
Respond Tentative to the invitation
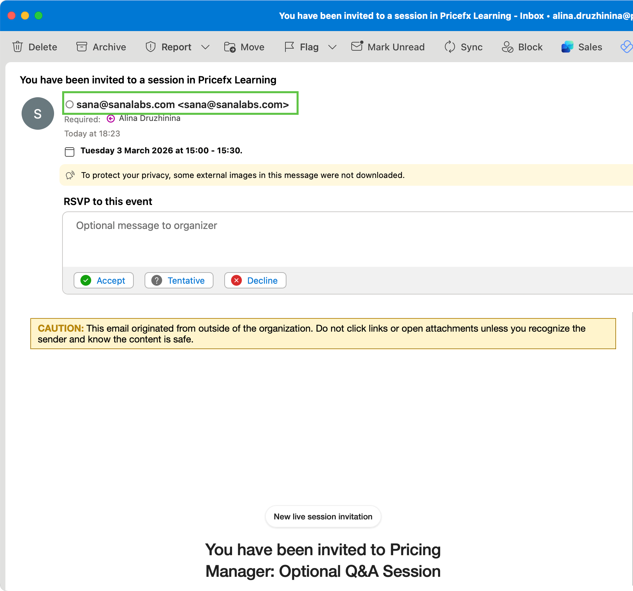click(x=179, y=280)
